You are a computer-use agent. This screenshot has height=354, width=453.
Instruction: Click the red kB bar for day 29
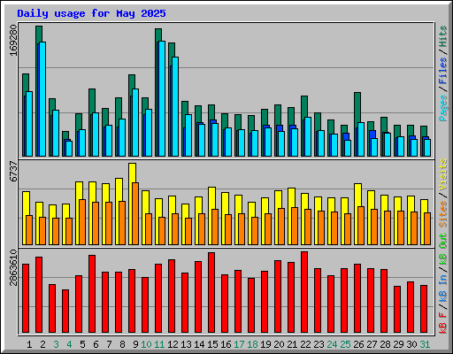397,310
